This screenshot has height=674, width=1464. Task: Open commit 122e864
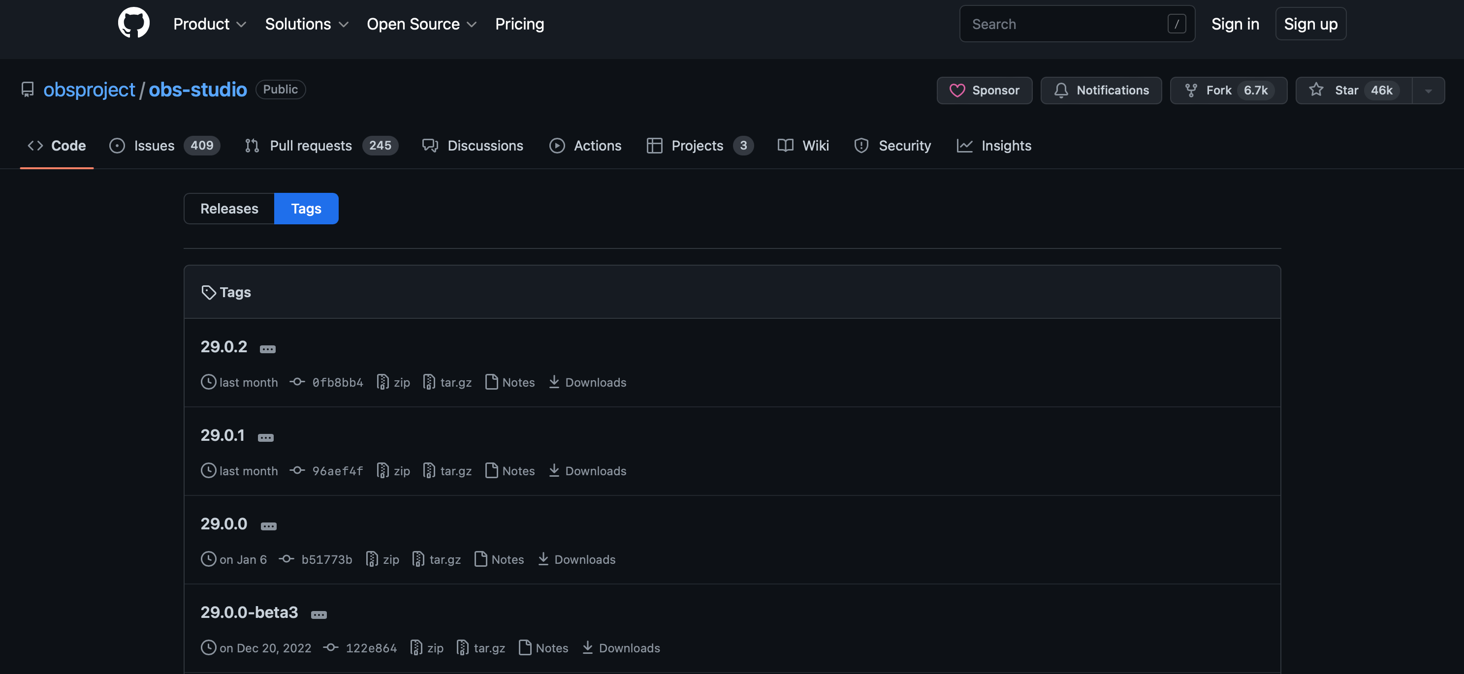(371, 648)
